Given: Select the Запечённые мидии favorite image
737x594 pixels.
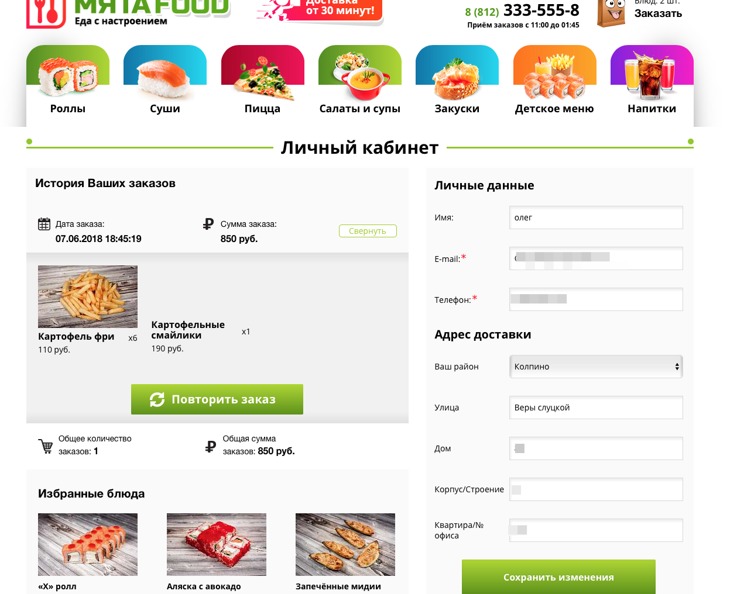Looking at the screenshot, I should pos(345,544).
